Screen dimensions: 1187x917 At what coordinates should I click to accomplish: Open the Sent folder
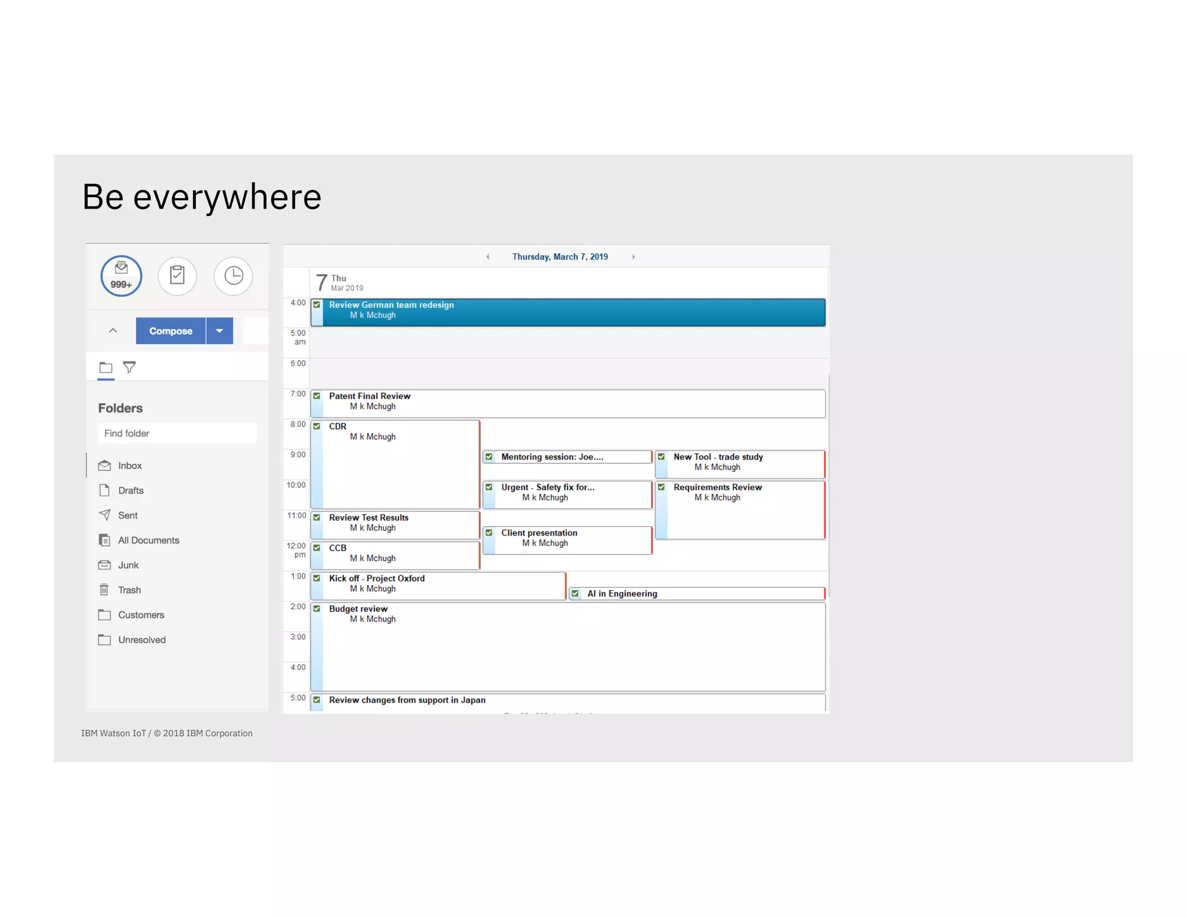coord(128,515)
